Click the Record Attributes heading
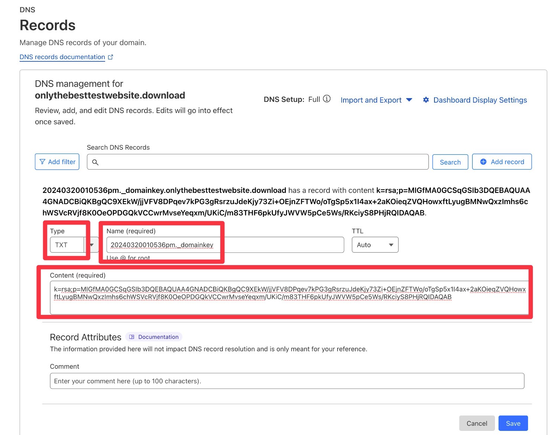Viewport: 557px width, 435px height. click(85, 337)
